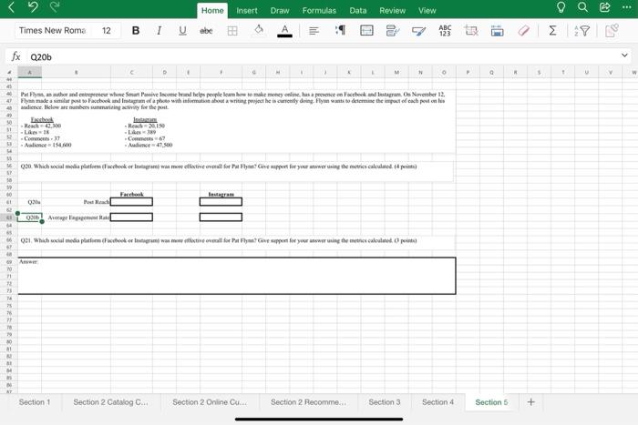Expand the formula bar chevron
Screen dimensions: 638x425
coord(624,56)
